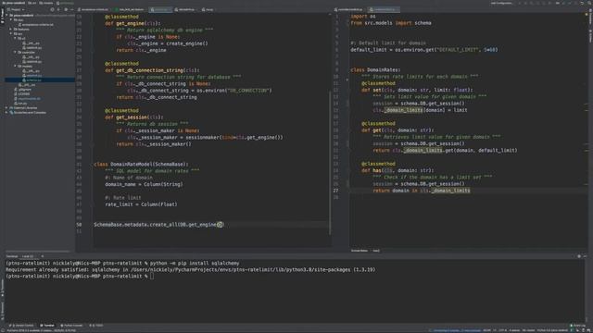Click the Debug icon in top toolbar
The width and height of the screenshot is (593, 333).
coord(525,3)
